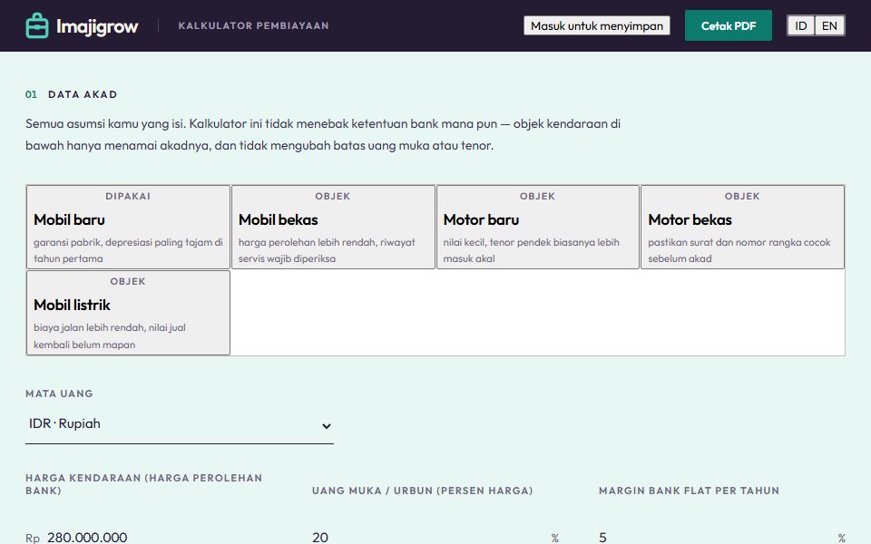Edit the bank flat margin field
The height and width of the screenshot is (544, 871).
714,536
